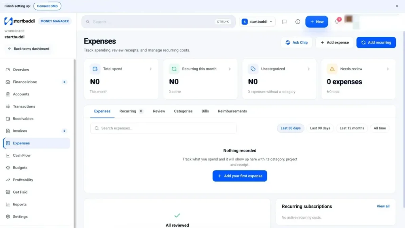This screenshot has width=405, height=228.
Task: Click the Cash Flow chart icon
Action: (8, 155)
